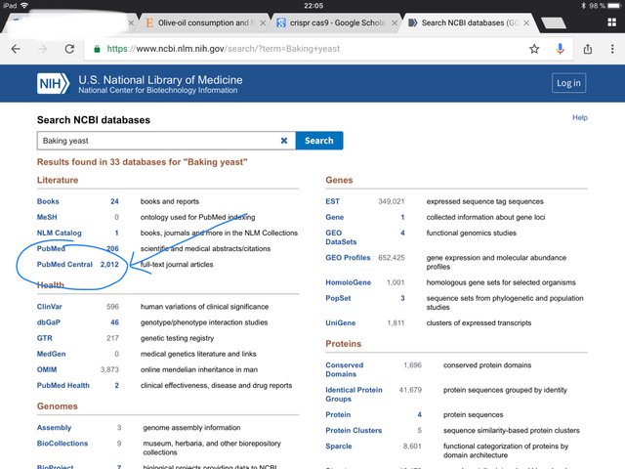This screenshot has height=469, width=625.
Task: Open a new tab with the blank tab button
Action: pos(554,23)
